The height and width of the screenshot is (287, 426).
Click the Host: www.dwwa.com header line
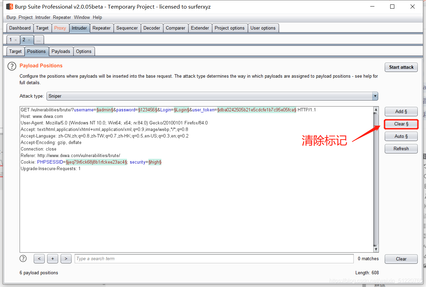click(x=42, y=117)
